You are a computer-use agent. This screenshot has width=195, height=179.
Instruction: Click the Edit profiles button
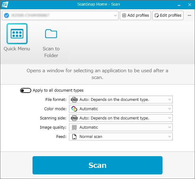tap(168, 15)
